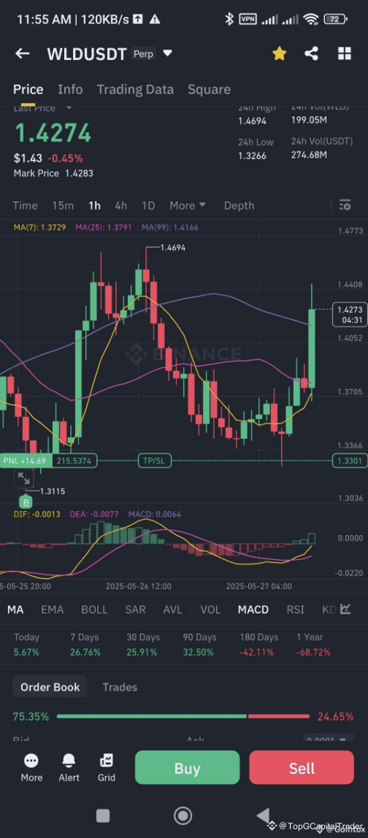Open chart settings icon beside Depth
Image resolution: width=368 pixels, height=838 pixels.
pos(345,205)
